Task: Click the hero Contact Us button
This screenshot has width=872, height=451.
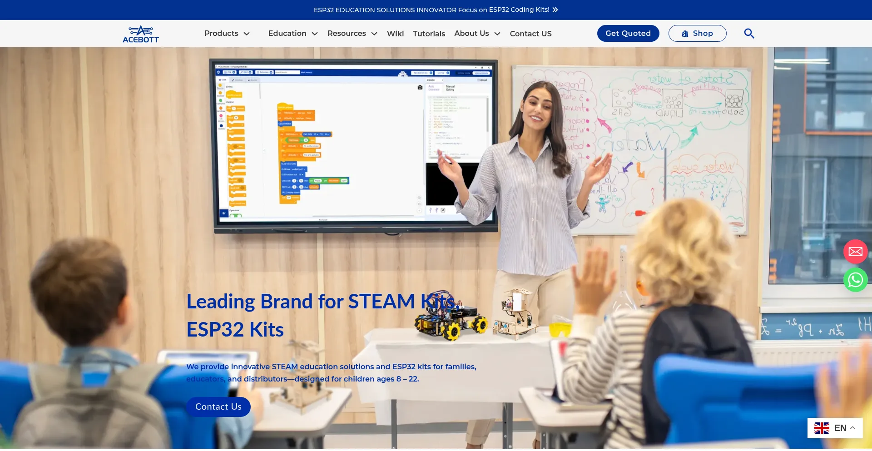Action: tap(218, 407)
